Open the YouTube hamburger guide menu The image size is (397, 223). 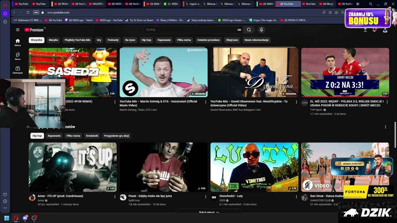(18, 30)
